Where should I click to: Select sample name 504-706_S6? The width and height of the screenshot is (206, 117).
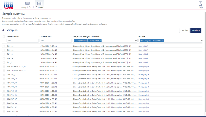tap(12, 95)
